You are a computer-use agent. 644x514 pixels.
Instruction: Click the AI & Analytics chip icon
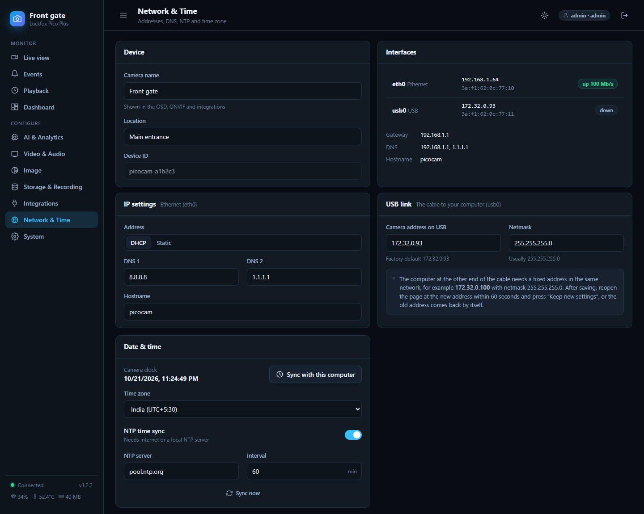click(x=15, y=137)
